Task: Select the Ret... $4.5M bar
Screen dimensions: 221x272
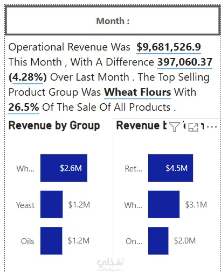Action: (170, 168)
